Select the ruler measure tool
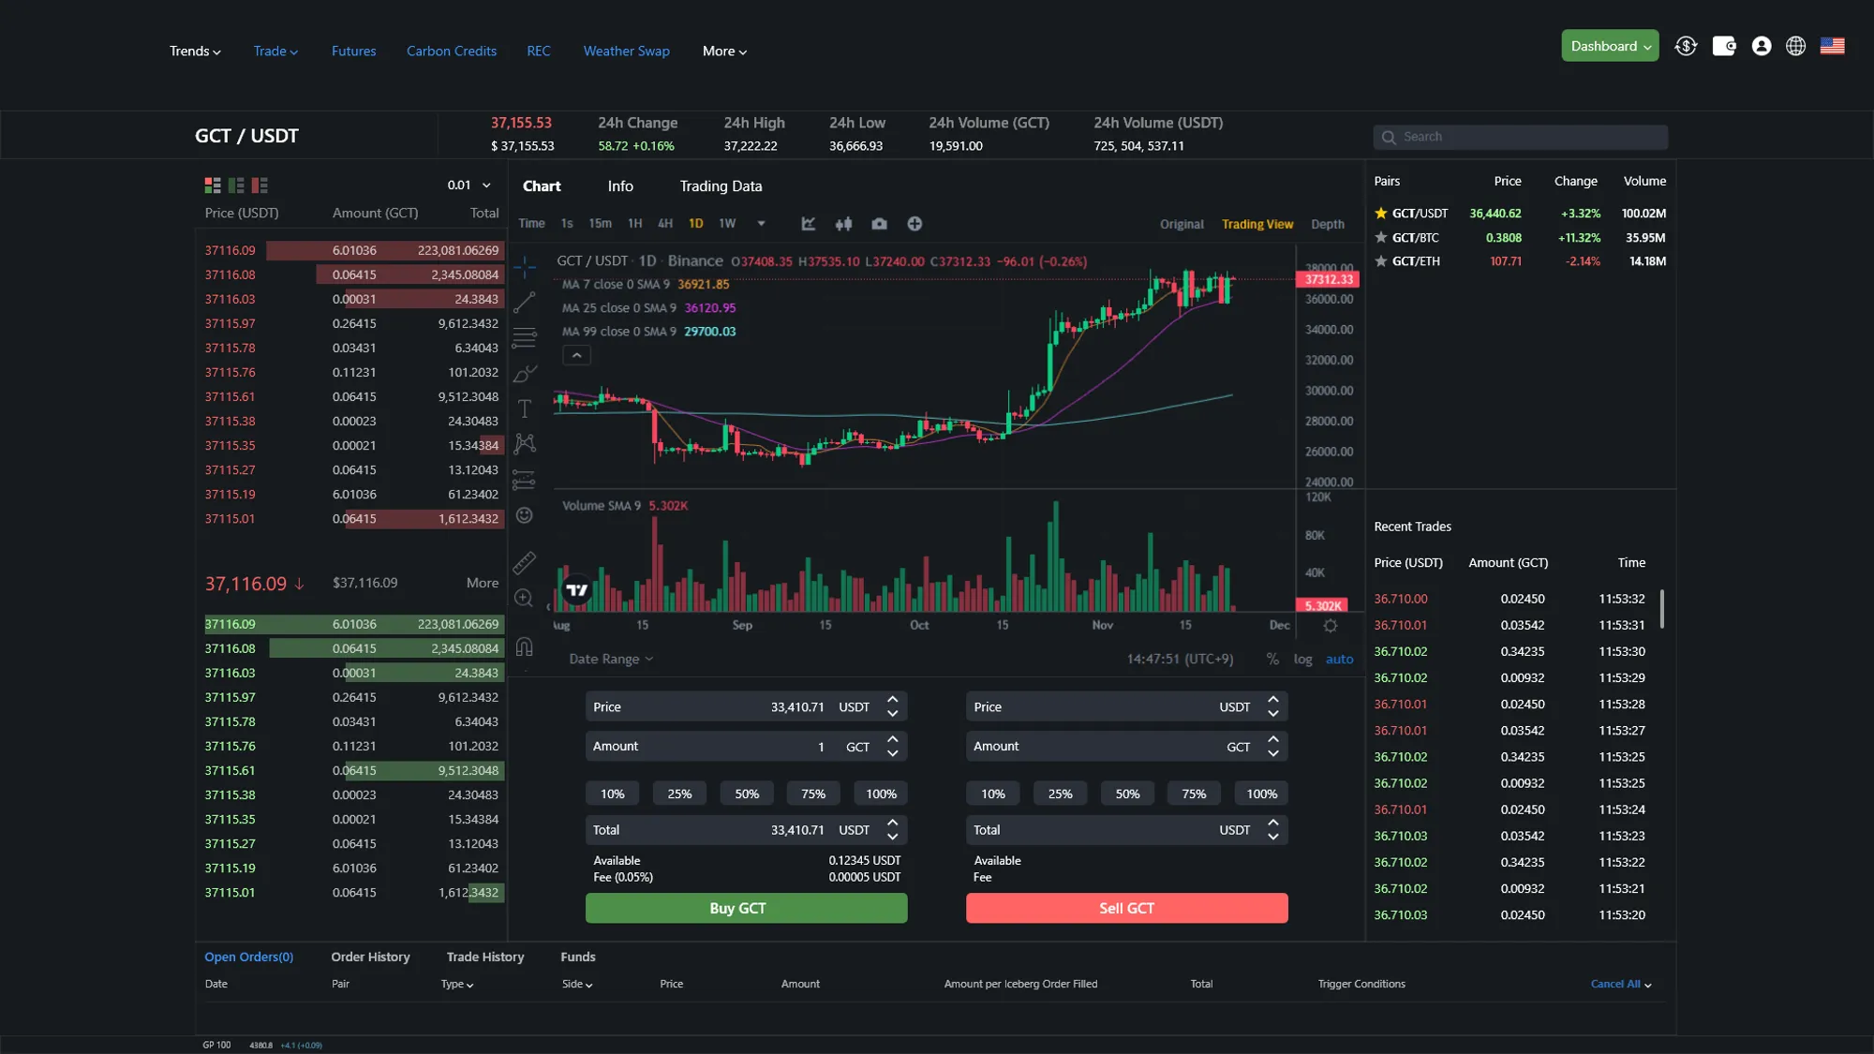 pyautogui.click(x=525, y=562)
